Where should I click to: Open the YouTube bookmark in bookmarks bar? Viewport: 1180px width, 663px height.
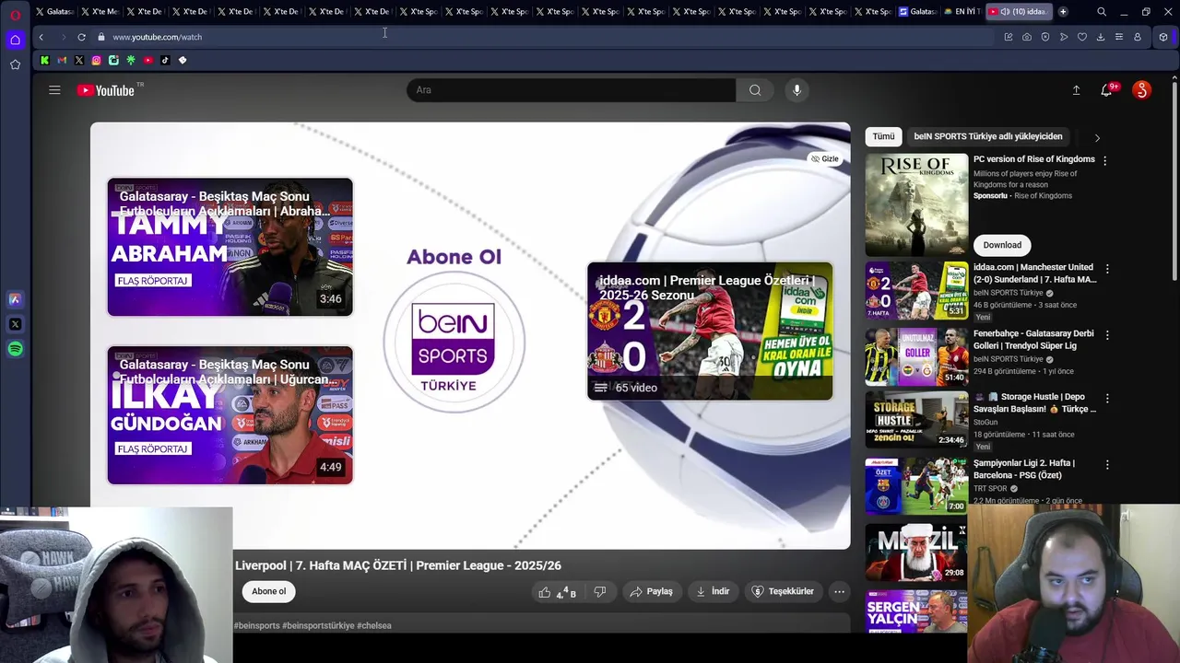147,60
